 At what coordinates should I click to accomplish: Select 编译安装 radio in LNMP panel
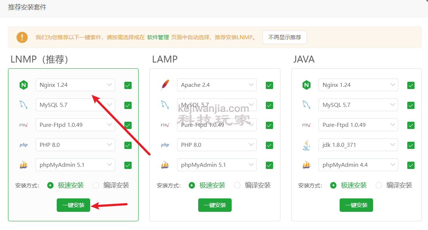96,186
